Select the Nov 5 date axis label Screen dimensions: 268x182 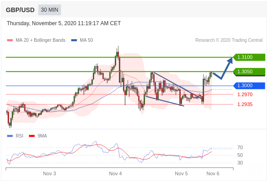pyautogui.click(x=181, y=173)
